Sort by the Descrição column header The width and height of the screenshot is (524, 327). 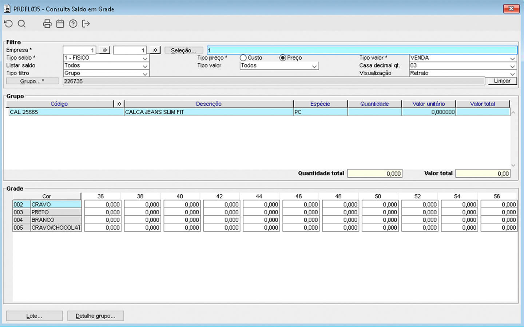click(209, 104)
